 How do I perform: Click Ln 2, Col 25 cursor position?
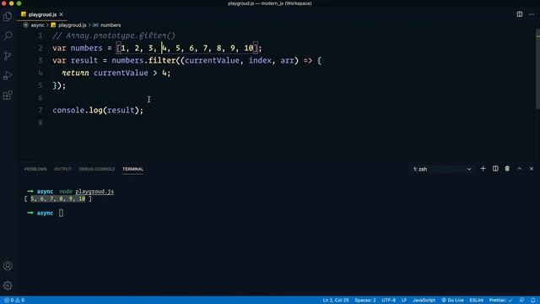tap(336, 301)
